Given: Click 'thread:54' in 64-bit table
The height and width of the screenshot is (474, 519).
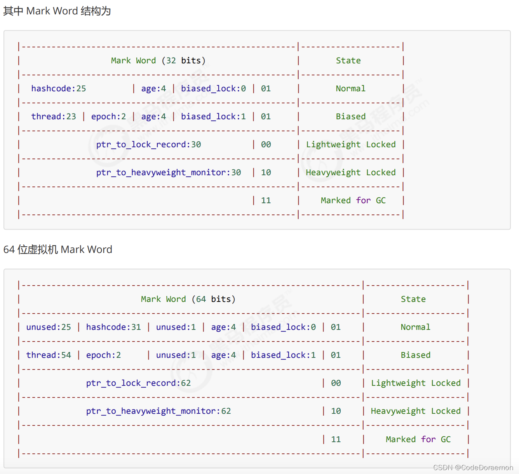Looking at the screenshot, I should [x=49, y=355].
